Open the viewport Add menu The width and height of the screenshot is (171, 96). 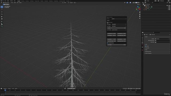pos(18,3)
